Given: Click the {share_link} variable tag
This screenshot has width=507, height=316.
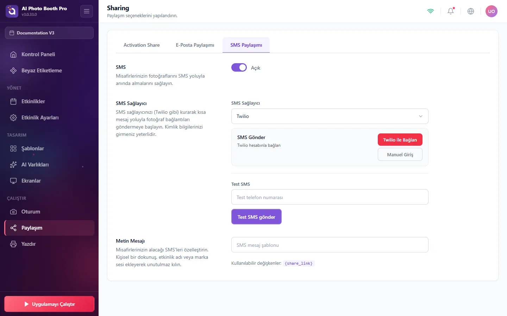Looking at the screenshot, I should click(299, 263).
